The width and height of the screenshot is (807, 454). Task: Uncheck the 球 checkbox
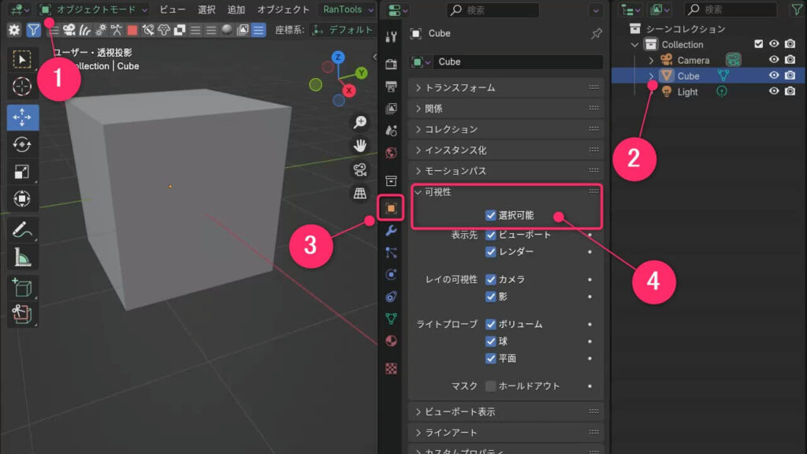tap(490, 341)
